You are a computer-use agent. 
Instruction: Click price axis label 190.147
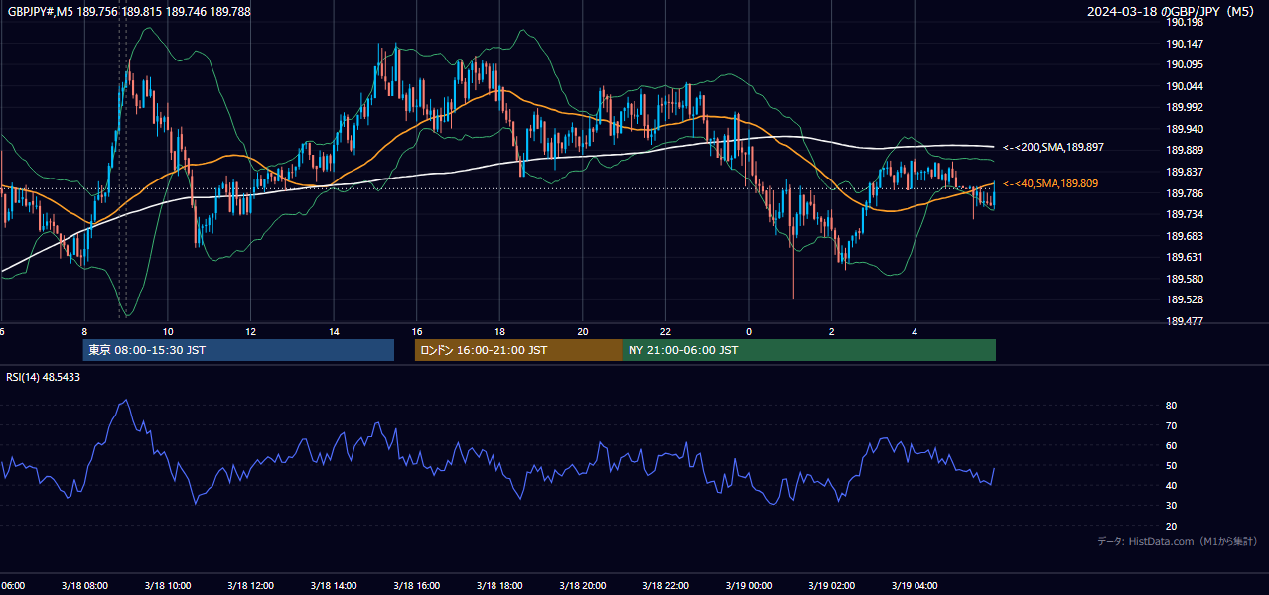1186,44
